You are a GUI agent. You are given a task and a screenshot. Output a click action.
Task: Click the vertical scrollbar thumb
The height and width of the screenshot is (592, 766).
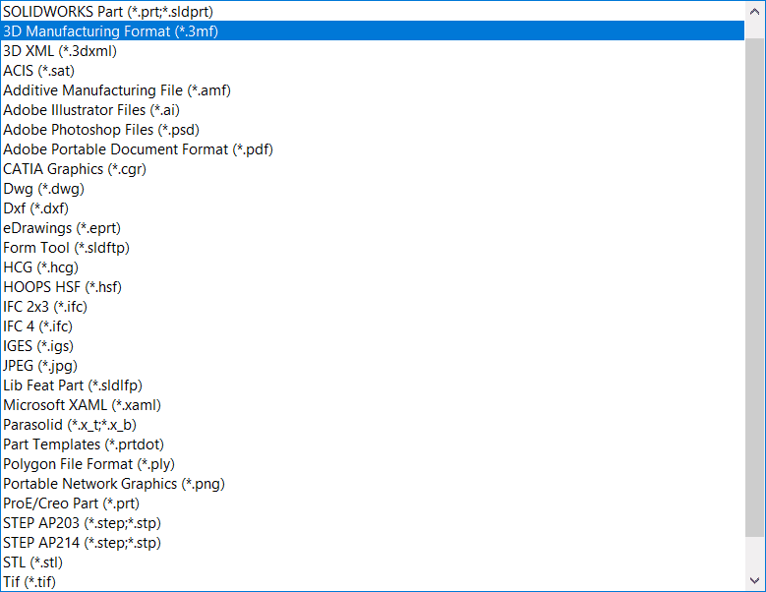755,287
